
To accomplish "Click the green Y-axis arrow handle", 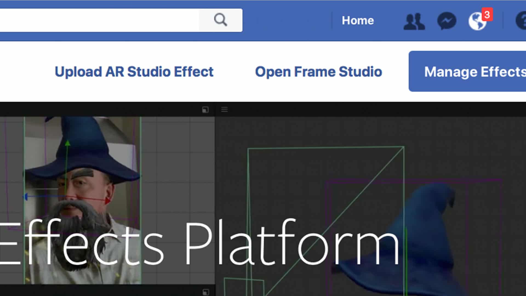I will (67, 143).
